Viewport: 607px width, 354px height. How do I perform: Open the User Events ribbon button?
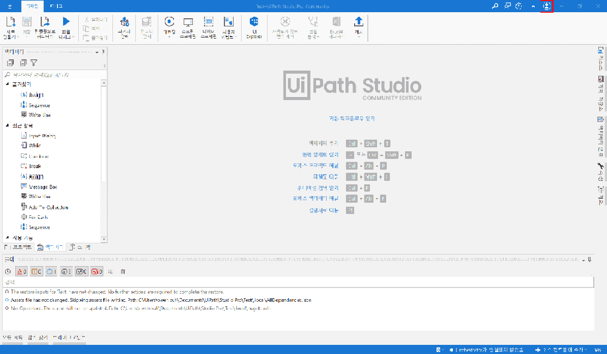click(x=228, y=27)
